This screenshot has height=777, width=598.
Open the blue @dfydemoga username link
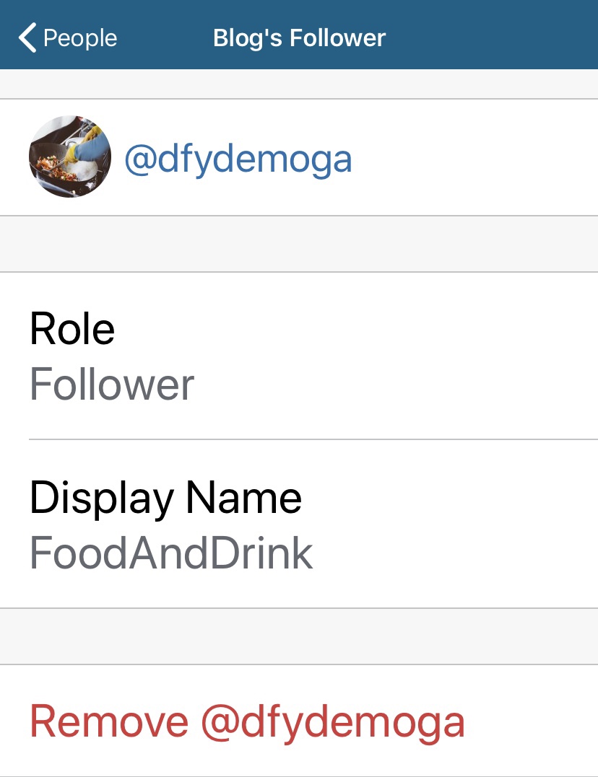(x=238, y=159)
